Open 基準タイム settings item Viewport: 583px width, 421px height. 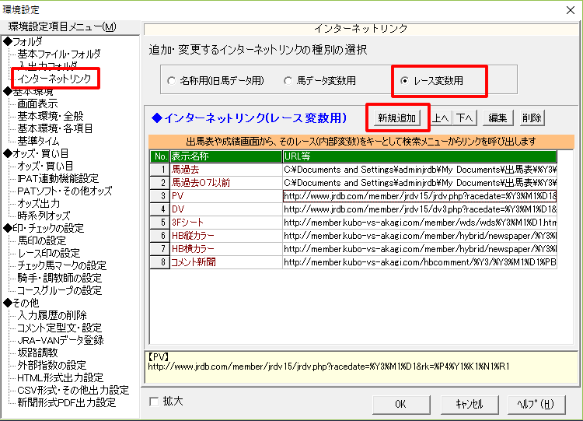coord(38,141)
